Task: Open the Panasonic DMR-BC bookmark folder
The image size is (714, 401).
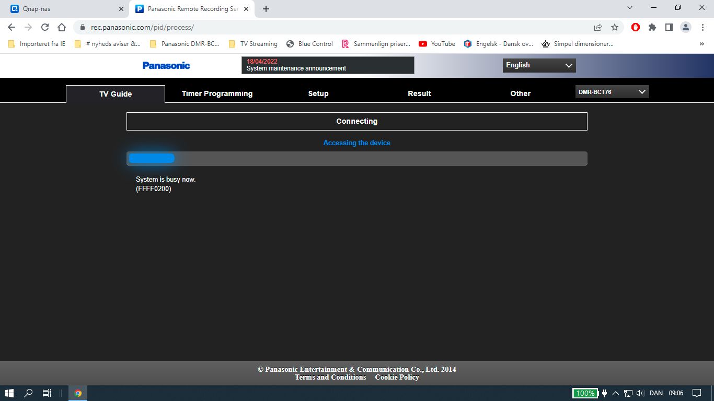Action: point(185,44)
